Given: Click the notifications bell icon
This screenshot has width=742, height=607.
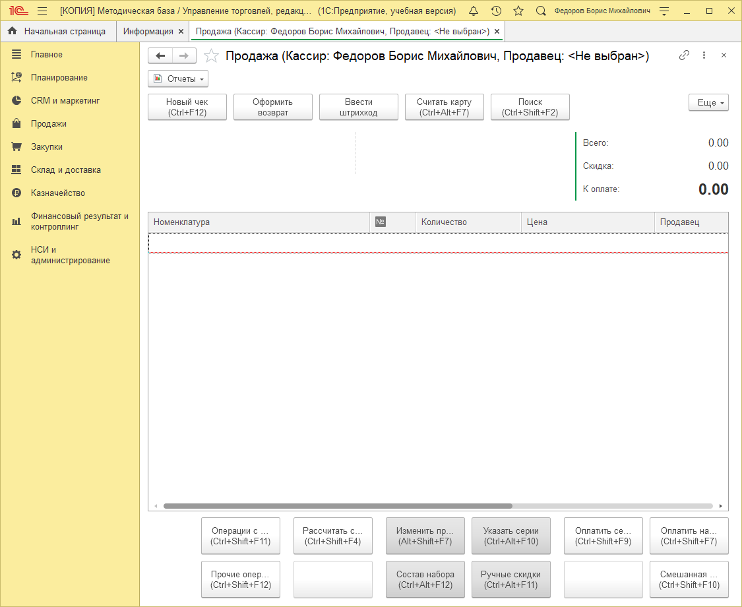Looking at the screenshot, I should point(474,11).
